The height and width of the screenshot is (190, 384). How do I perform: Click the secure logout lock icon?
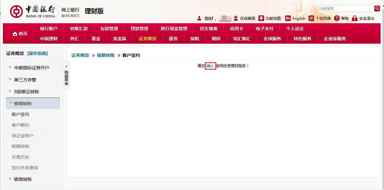click(355, 18)
